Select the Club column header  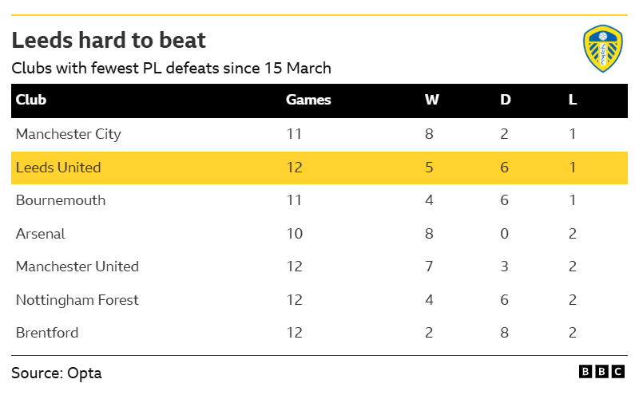31,100
